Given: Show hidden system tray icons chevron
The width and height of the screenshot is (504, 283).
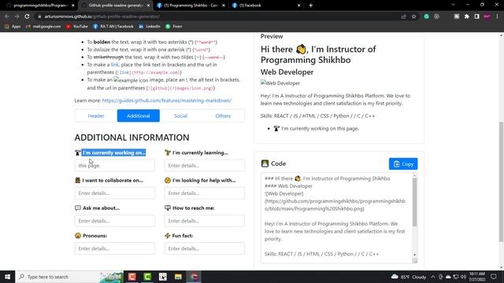Looking at the screenshot, I should coord(433,277).
